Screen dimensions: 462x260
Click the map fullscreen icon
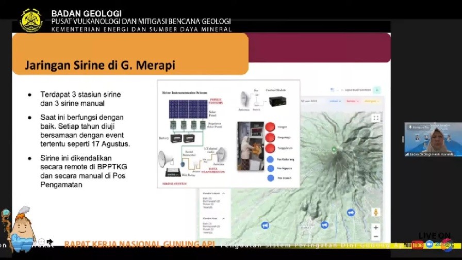click(376, 118)
